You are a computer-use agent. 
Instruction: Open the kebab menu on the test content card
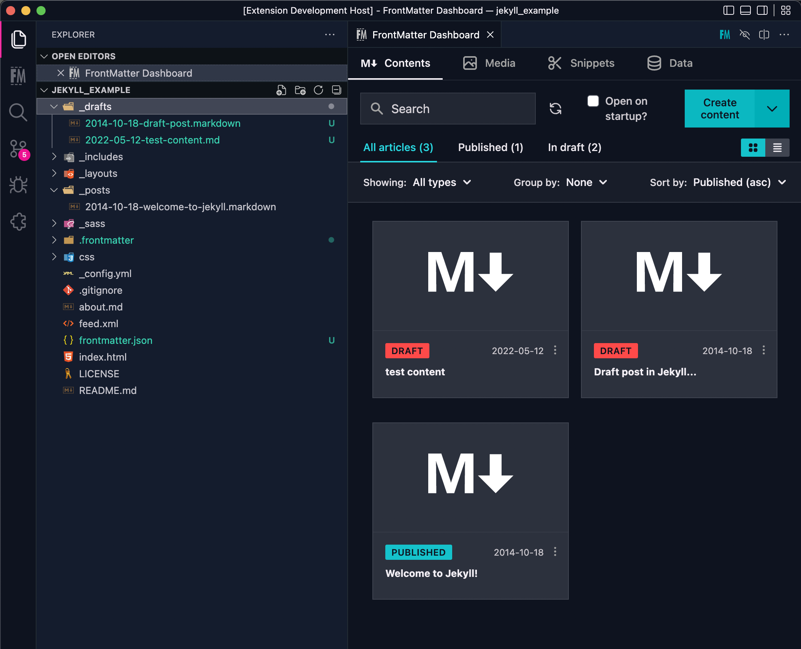click(x=555, y=351)
